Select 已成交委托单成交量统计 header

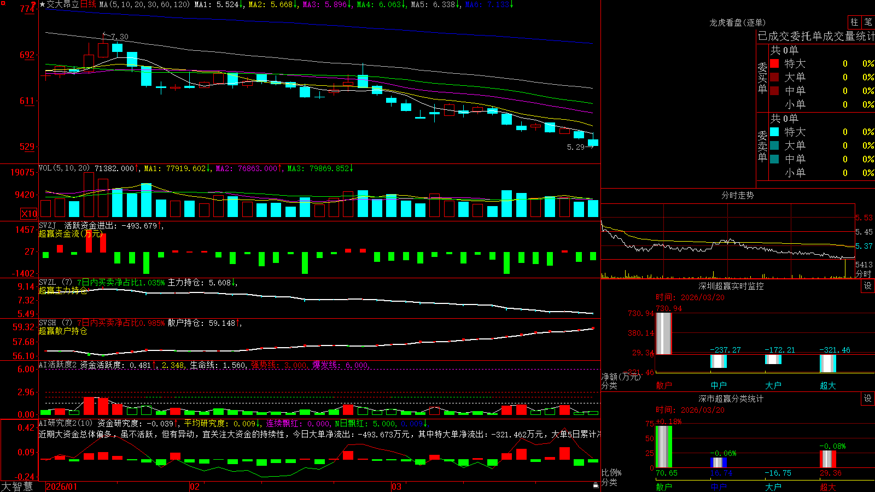[816, 36]
